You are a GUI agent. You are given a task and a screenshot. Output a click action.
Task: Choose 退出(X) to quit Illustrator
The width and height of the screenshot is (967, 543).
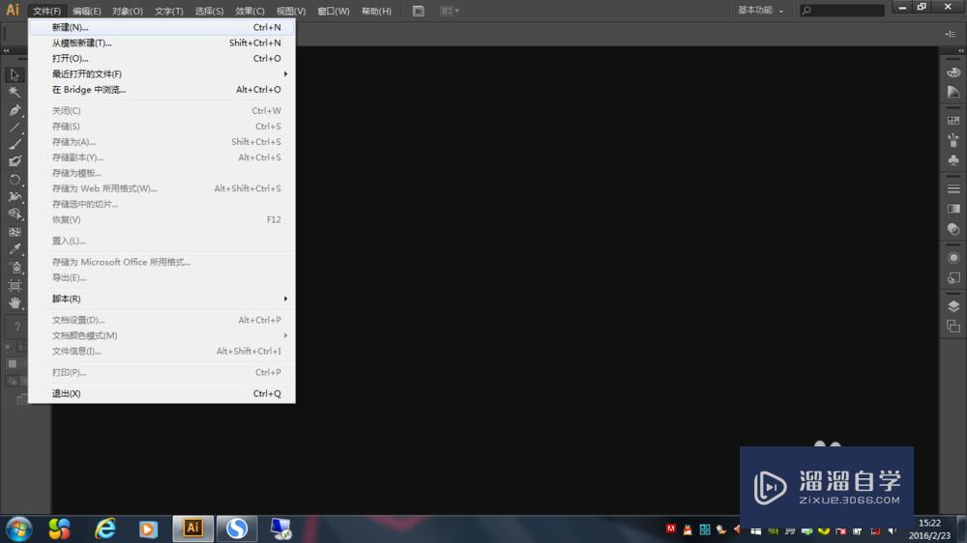click(161, 394)
